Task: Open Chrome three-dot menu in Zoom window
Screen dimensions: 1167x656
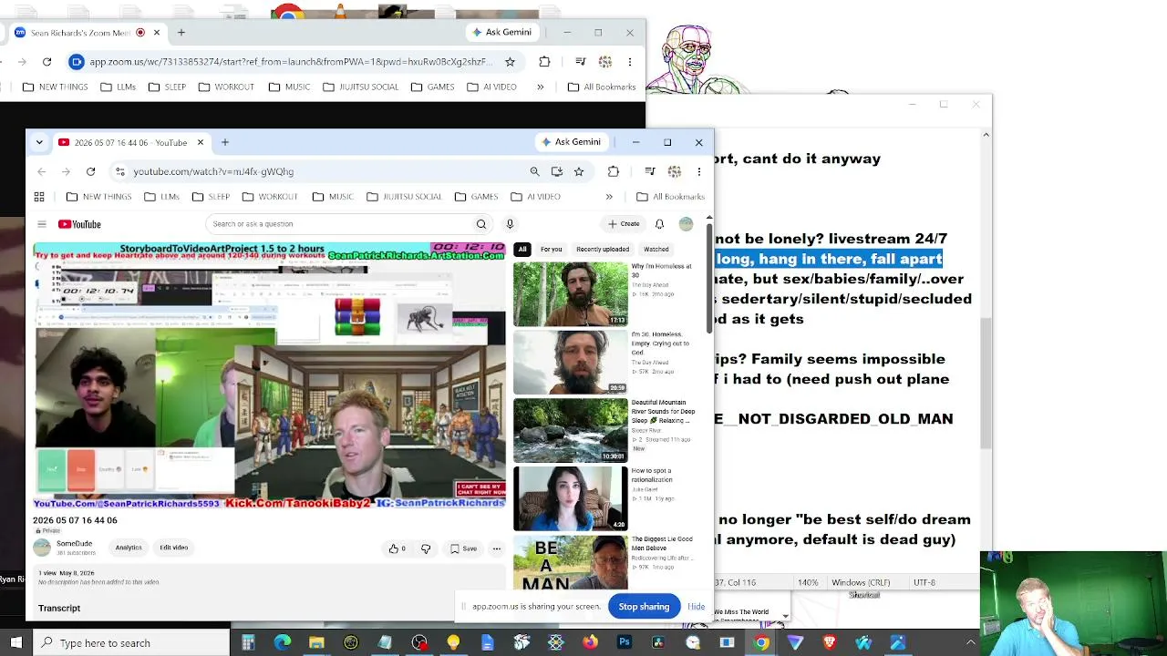Action: [x=630, y=62]
